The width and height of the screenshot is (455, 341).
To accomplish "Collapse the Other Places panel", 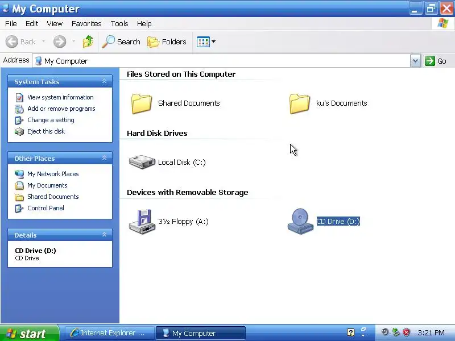I will tap(104, 158).
